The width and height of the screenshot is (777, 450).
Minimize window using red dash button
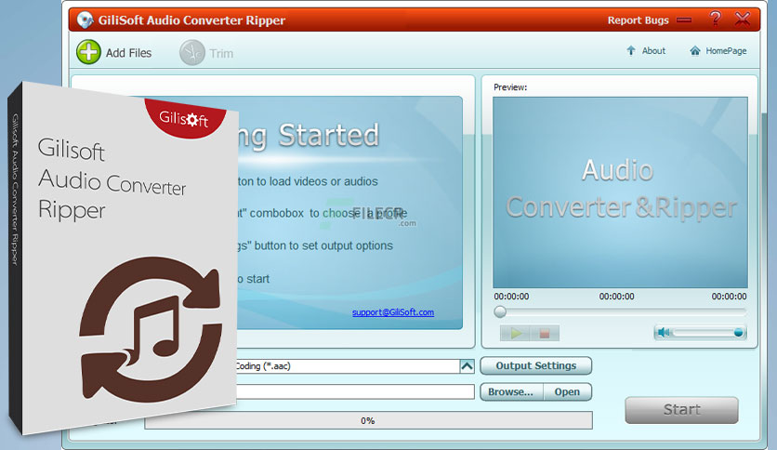684,20
